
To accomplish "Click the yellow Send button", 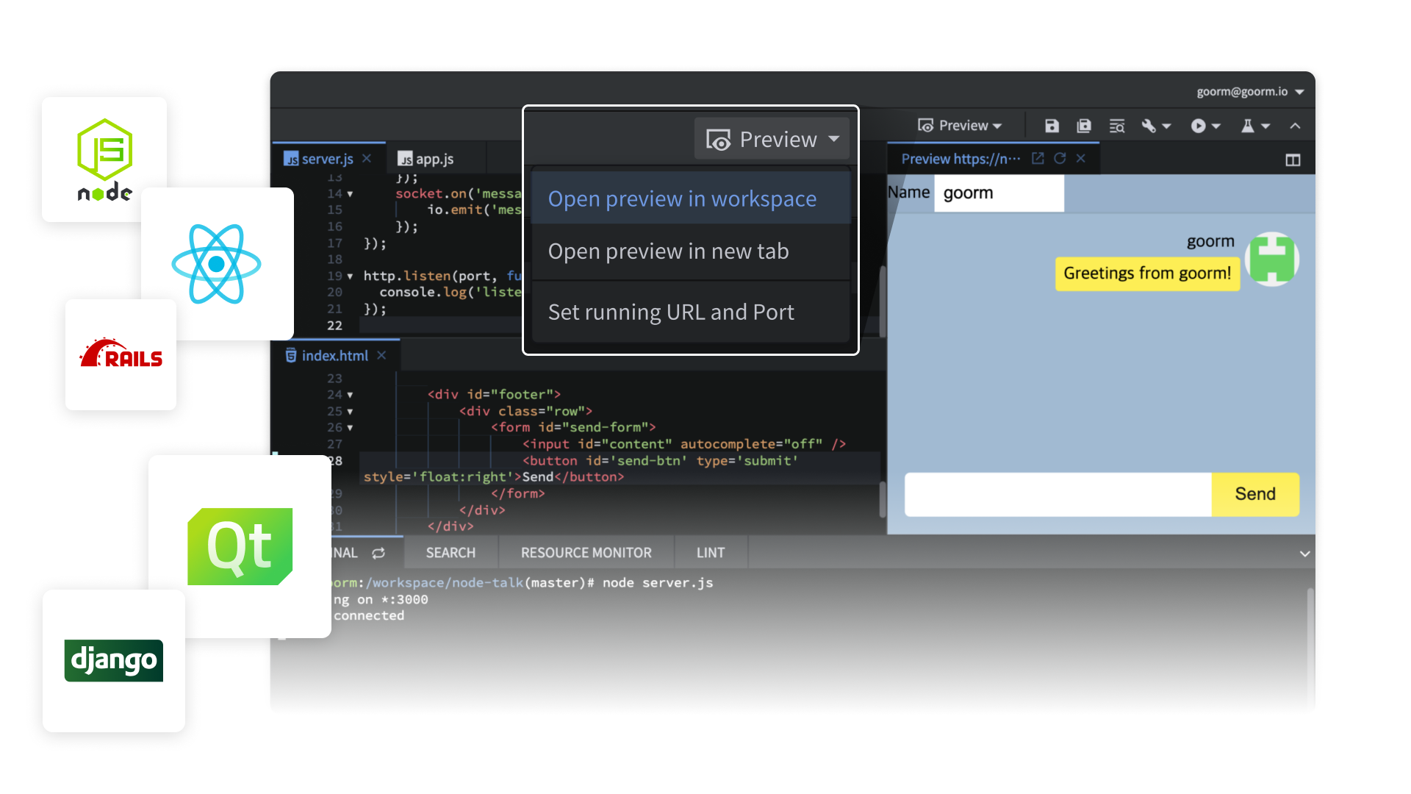I will pyautogui.click(x=1255, y=494).
